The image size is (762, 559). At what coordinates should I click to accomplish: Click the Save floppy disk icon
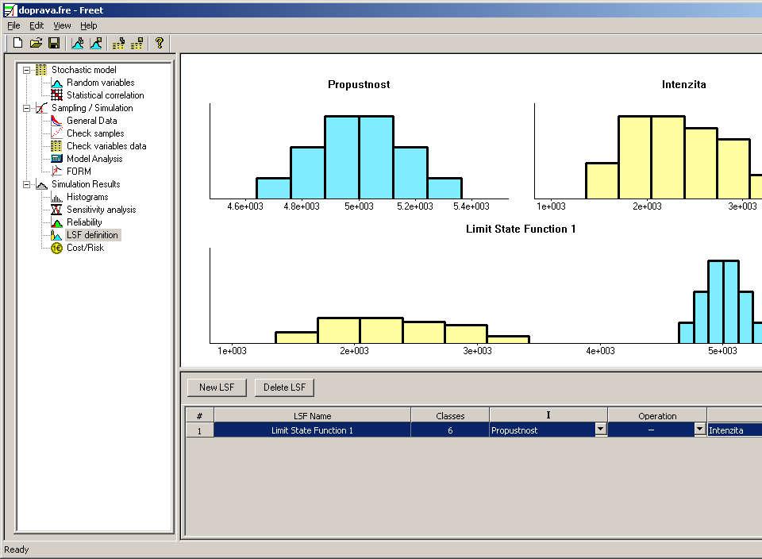54,43
